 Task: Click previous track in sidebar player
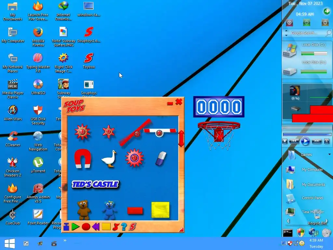pos(294,141)
